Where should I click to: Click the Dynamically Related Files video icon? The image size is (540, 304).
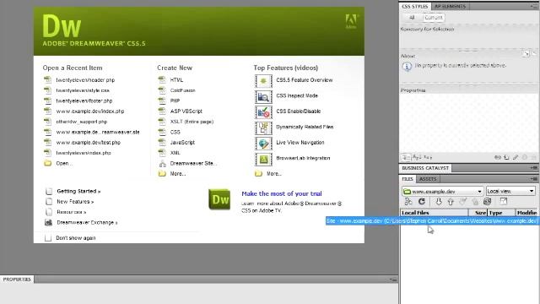pyautogui.click(x=263, y=128)
